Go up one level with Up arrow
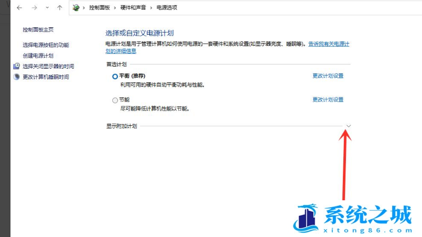This screenshot has width=422, height=237. coord(60,8)
